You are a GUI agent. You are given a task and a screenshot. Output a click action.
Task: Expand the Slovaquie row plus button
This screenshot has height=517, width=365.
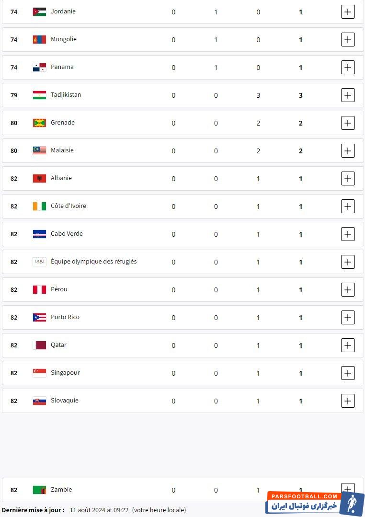[348, 401]
